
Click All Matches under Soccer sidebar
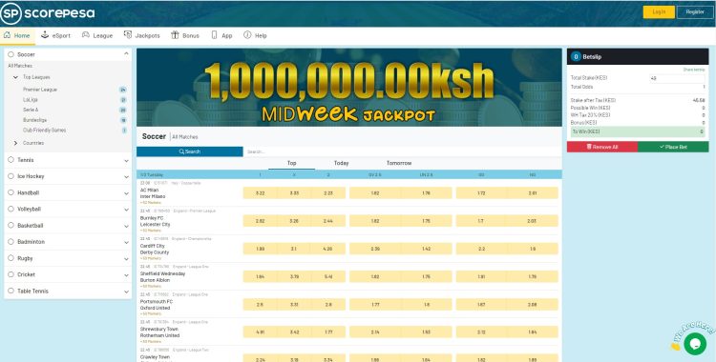click(20, 66)
